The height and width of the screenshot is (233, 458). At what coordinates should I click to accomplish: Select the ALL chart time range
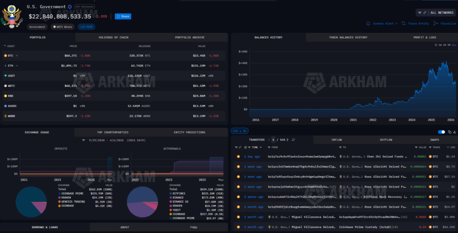pyautogui.click(x=454, y=45)
